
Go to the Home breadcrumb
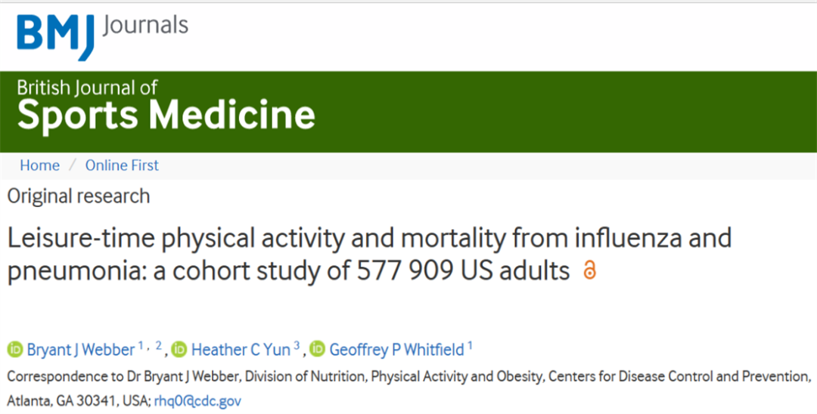pyautogui.click(x=39, y=165)
